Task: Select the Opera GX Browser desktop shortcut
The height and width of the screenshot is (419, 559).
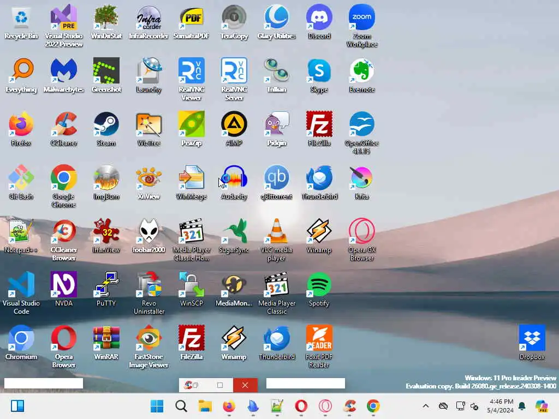Action: tap(362, 240)
